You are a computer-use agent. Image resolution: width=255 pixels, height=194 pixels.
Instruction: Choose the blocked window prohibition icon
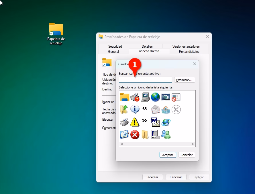tap(176, 97)
